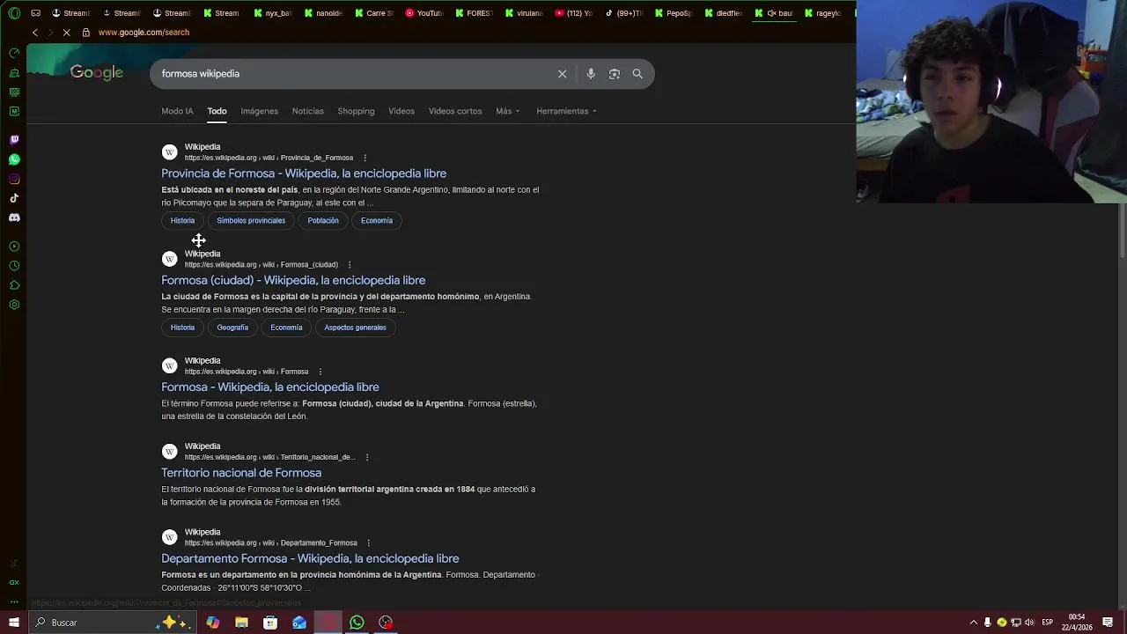Switch to Modo IA tab

[x=177, y=111]
